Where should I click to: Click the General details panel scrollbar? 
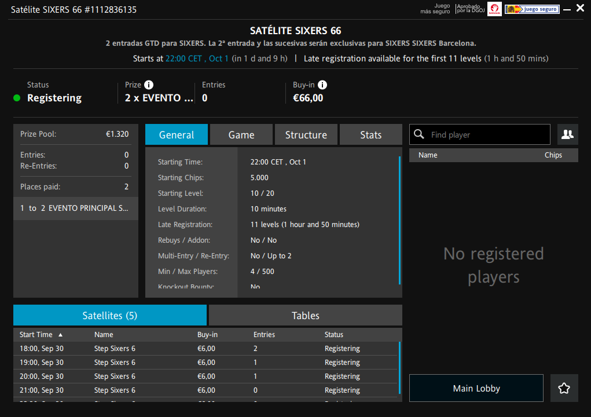pyautogui.click(x=399, y=220)
